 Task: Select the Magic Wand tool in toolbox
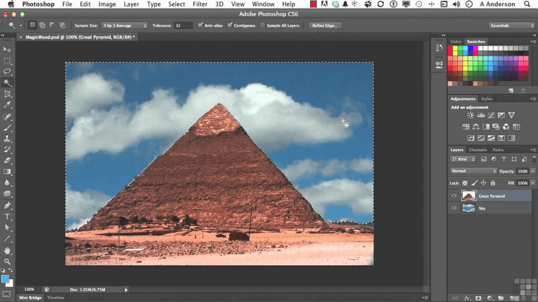coord(7,83)
